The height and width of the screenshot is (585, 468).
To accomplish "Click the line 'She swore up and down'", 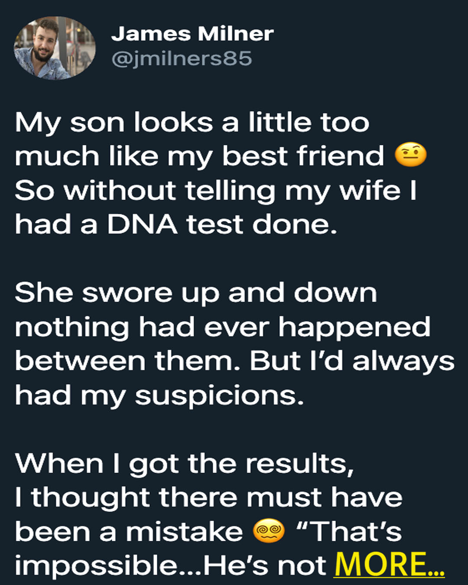I will coord(196,293).
